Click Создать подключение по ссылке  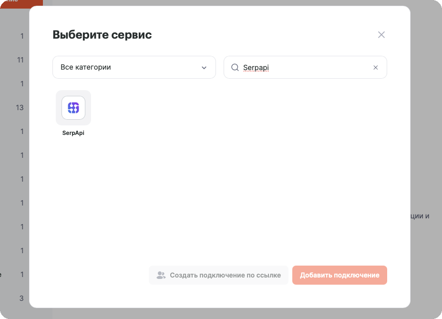point(218,275)
